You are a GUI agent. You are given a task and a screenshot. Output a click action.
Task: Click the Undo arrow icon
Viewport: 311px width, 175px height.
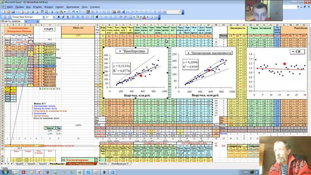(73, 12)
